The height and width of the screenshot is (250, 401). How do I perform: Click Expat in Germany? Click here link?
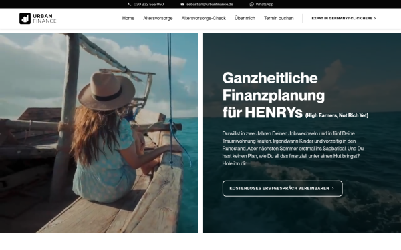click(x=344, y=19)
